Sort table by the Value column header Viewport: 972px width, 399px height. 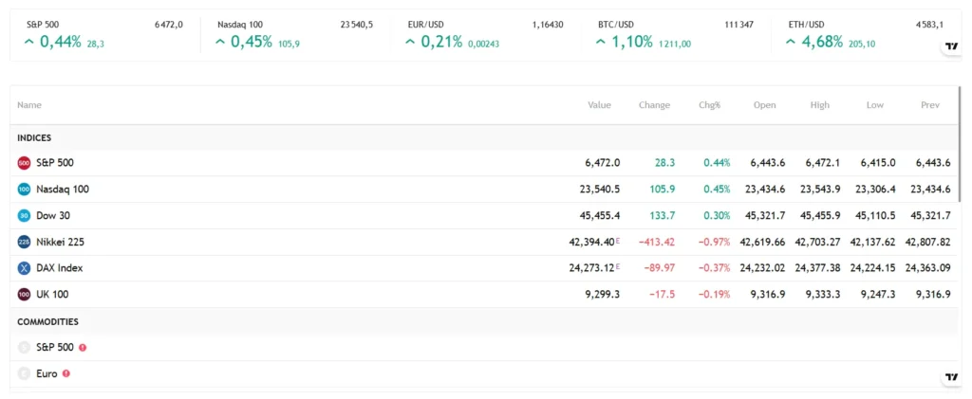(x=599, y=105)
